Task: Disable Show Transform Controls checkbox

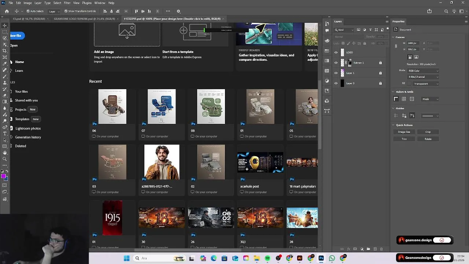Action: pos(66,11)
